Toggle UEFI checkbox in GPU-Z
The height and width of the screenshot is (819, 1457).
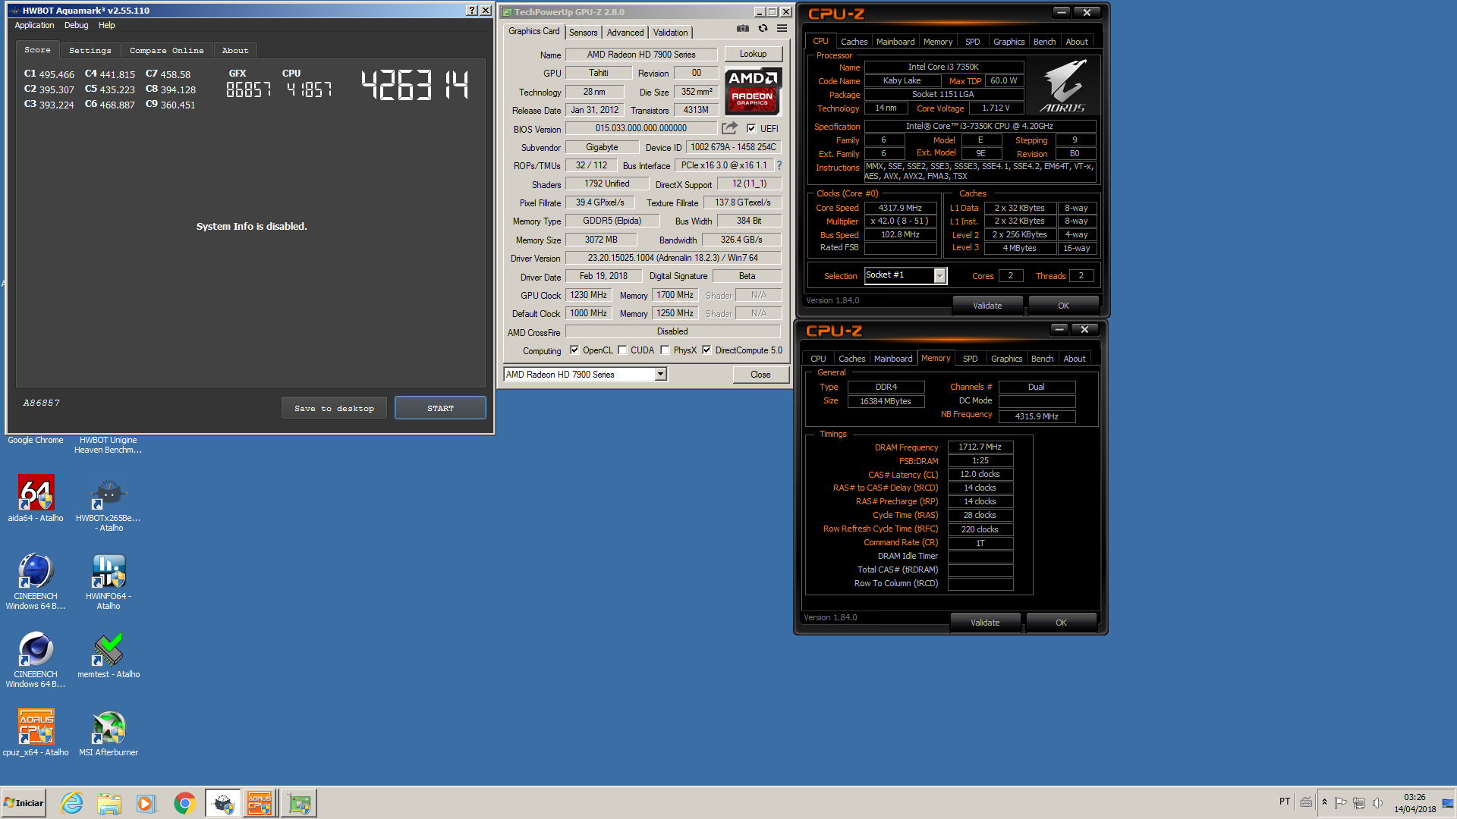pos(751,128)
